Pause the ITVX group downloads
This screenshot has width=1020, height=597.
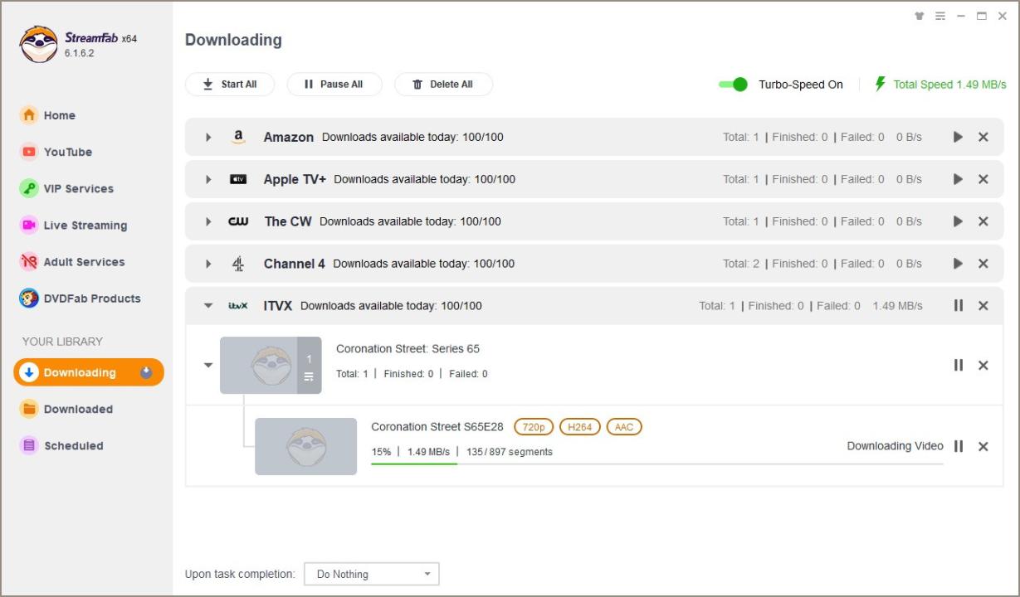[959, 305]
